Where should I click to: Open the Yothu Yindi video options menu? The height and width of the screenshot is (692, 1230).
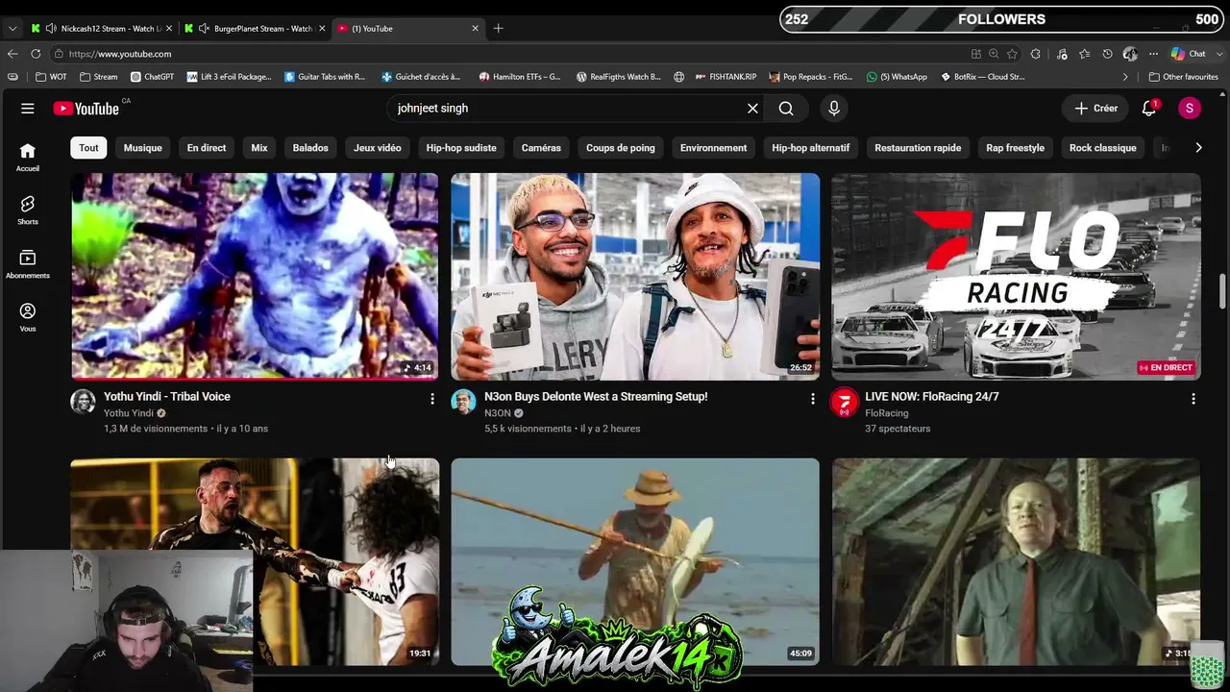point(431,398)
